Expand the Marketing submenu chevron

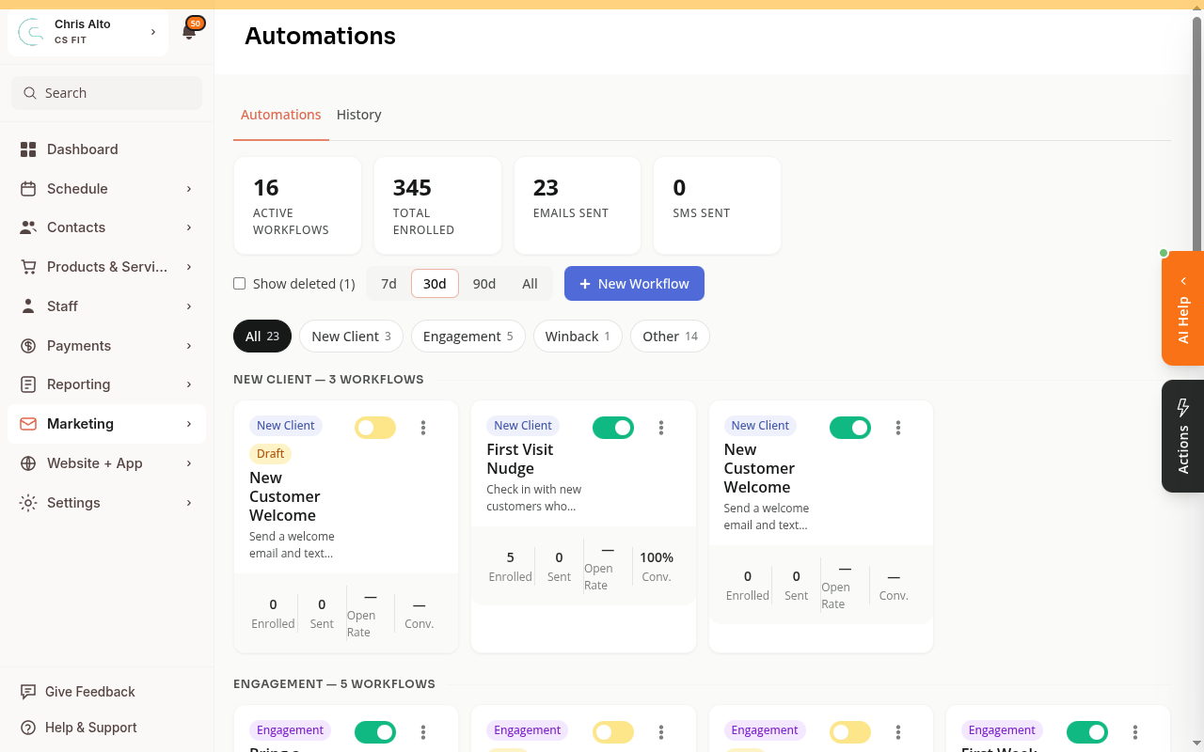(x=189, y=424)
